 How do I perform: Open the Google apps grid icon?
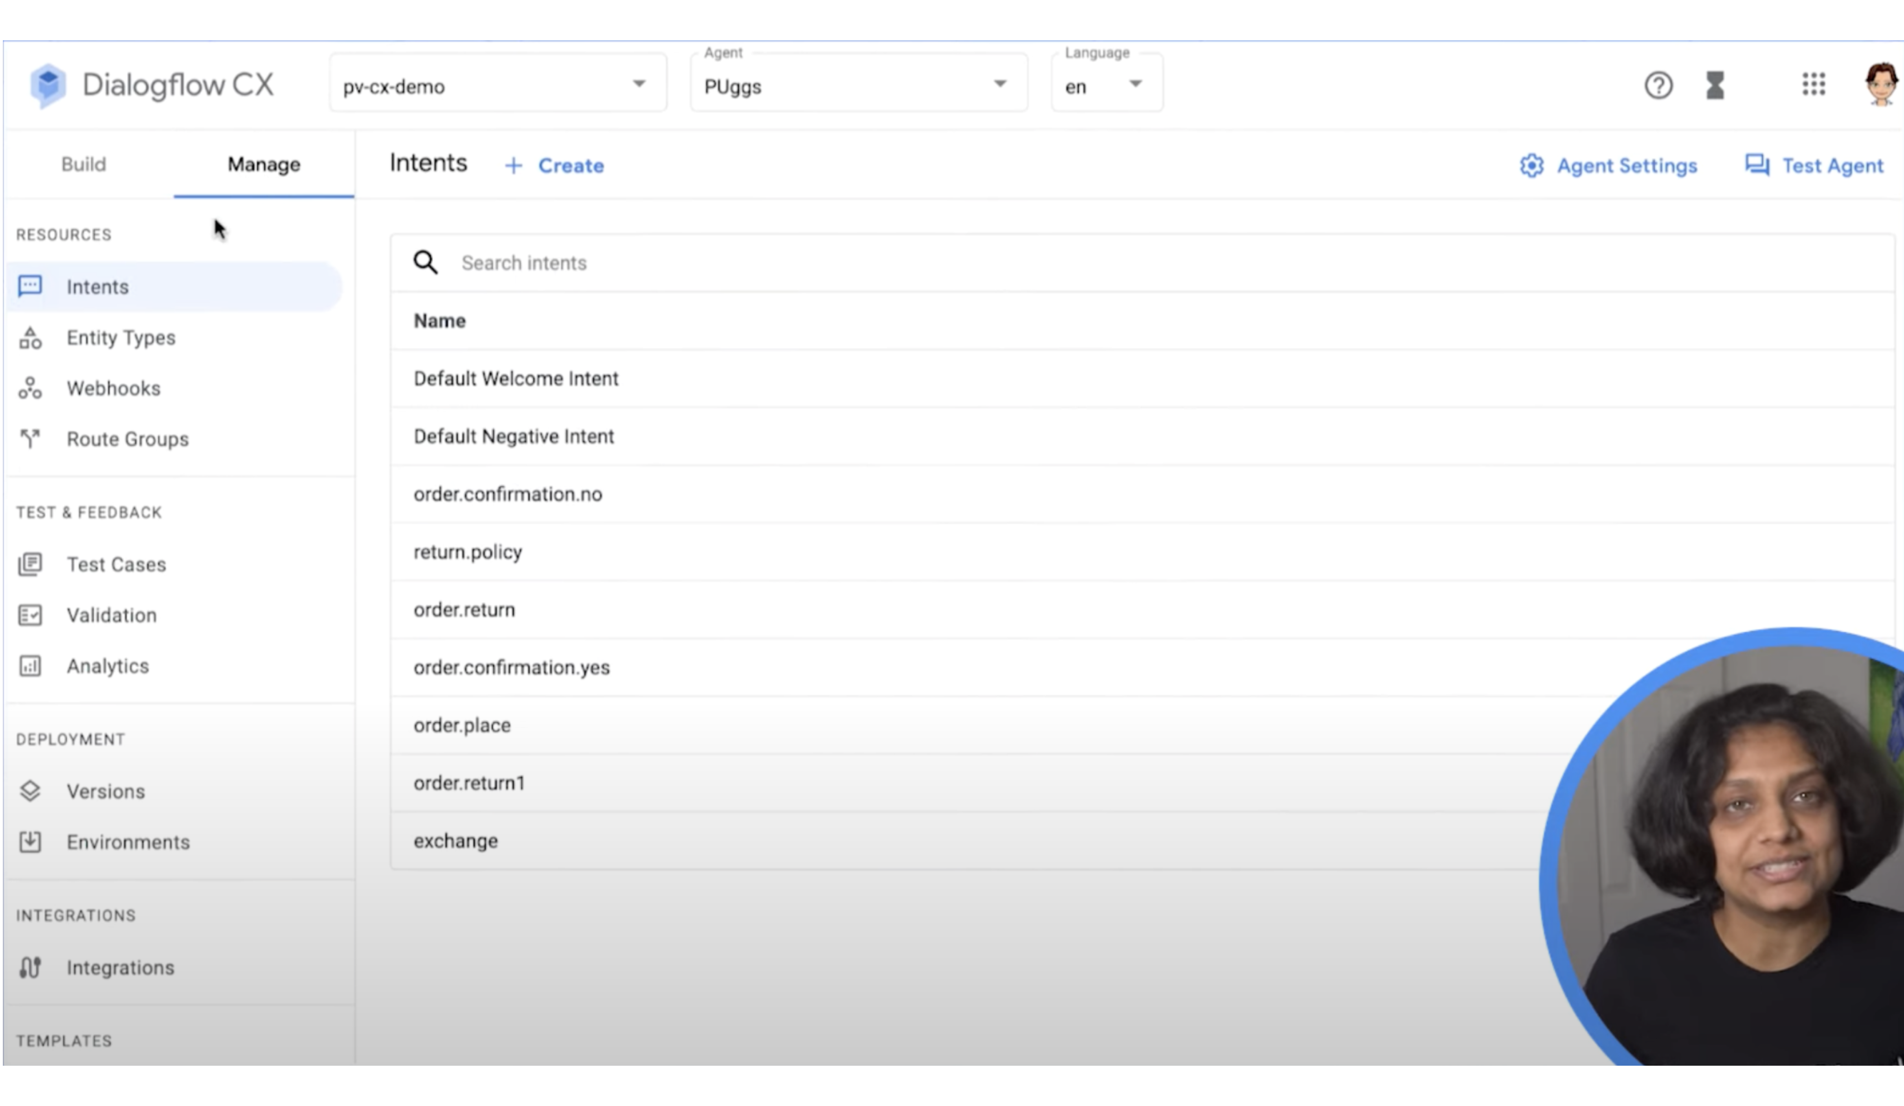coord(1813,84)
